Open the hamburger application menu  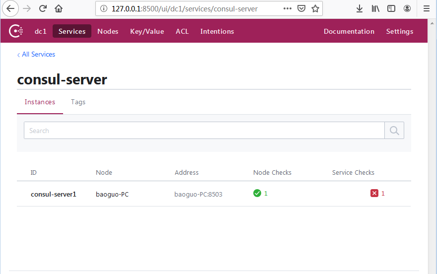[x=427, y=8]
